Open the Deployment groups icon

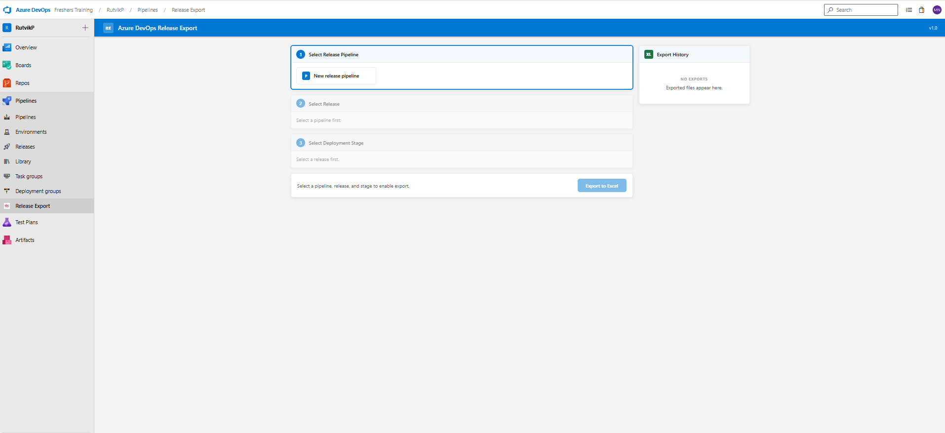tap(7, 191)
